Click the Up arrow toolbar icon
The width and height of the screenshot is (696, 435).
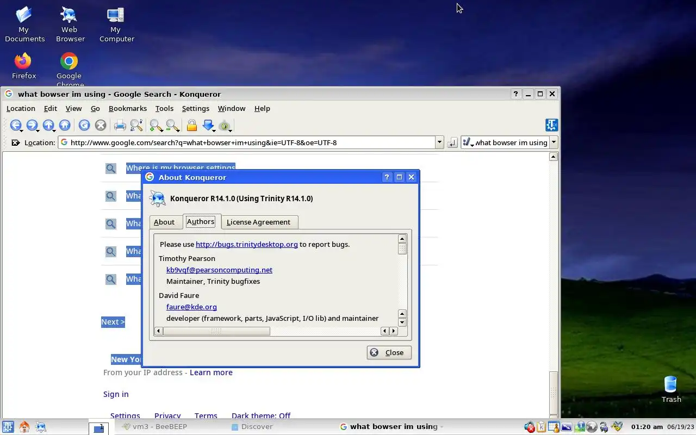tap(48, 125)
